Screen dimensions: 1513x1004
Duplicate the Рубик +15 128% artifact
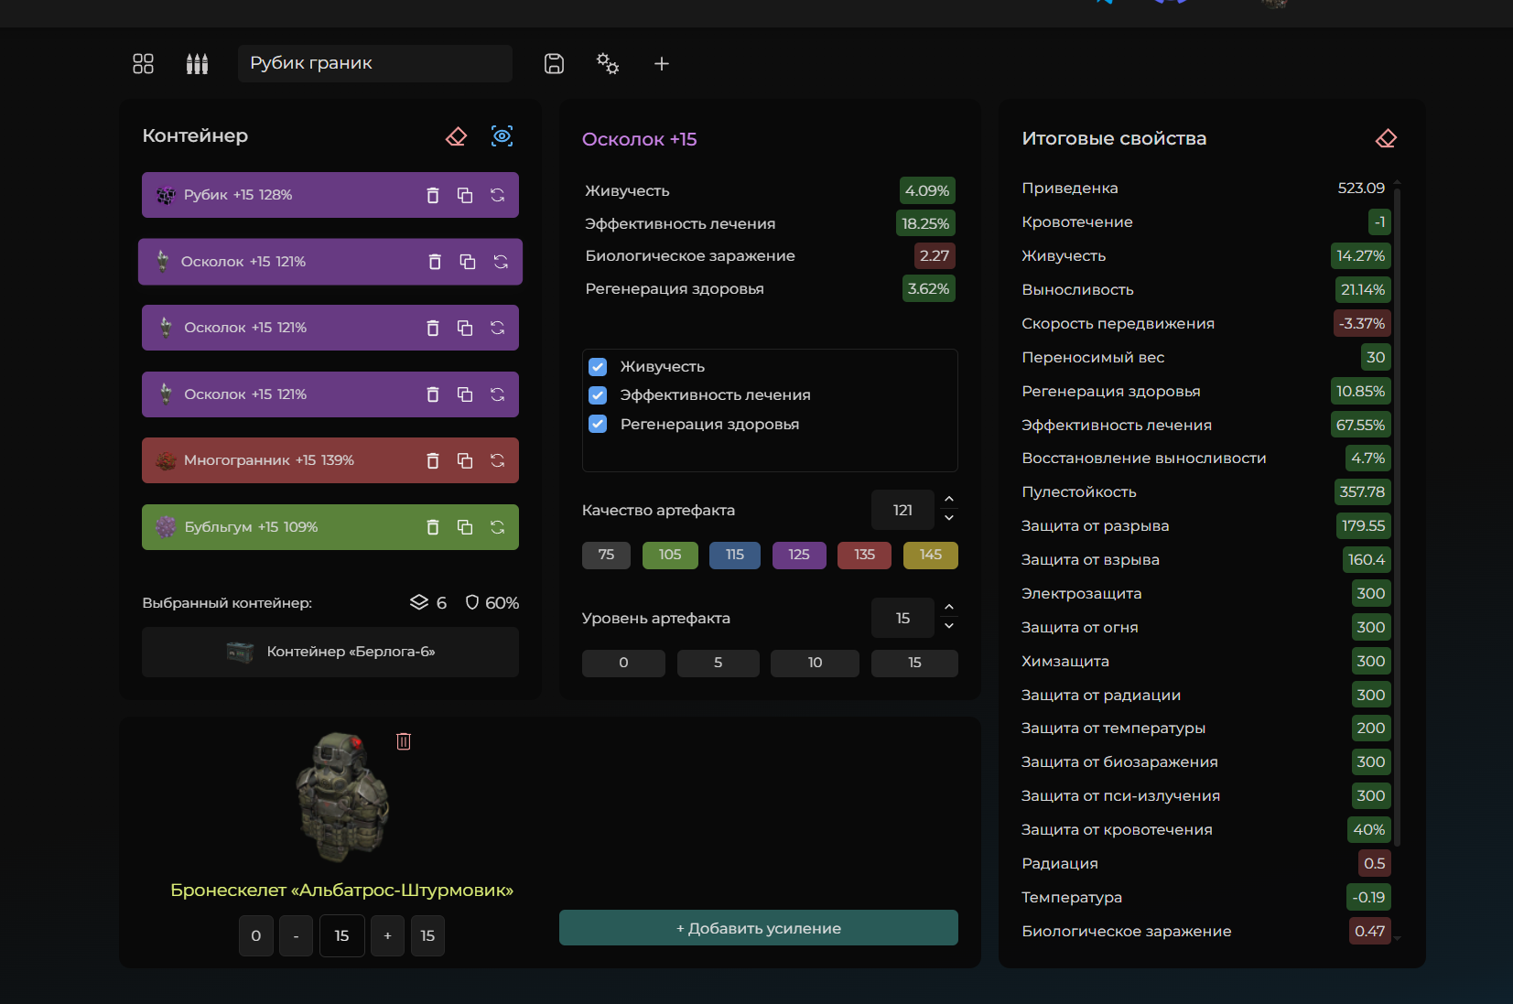(x=465, y=195)
